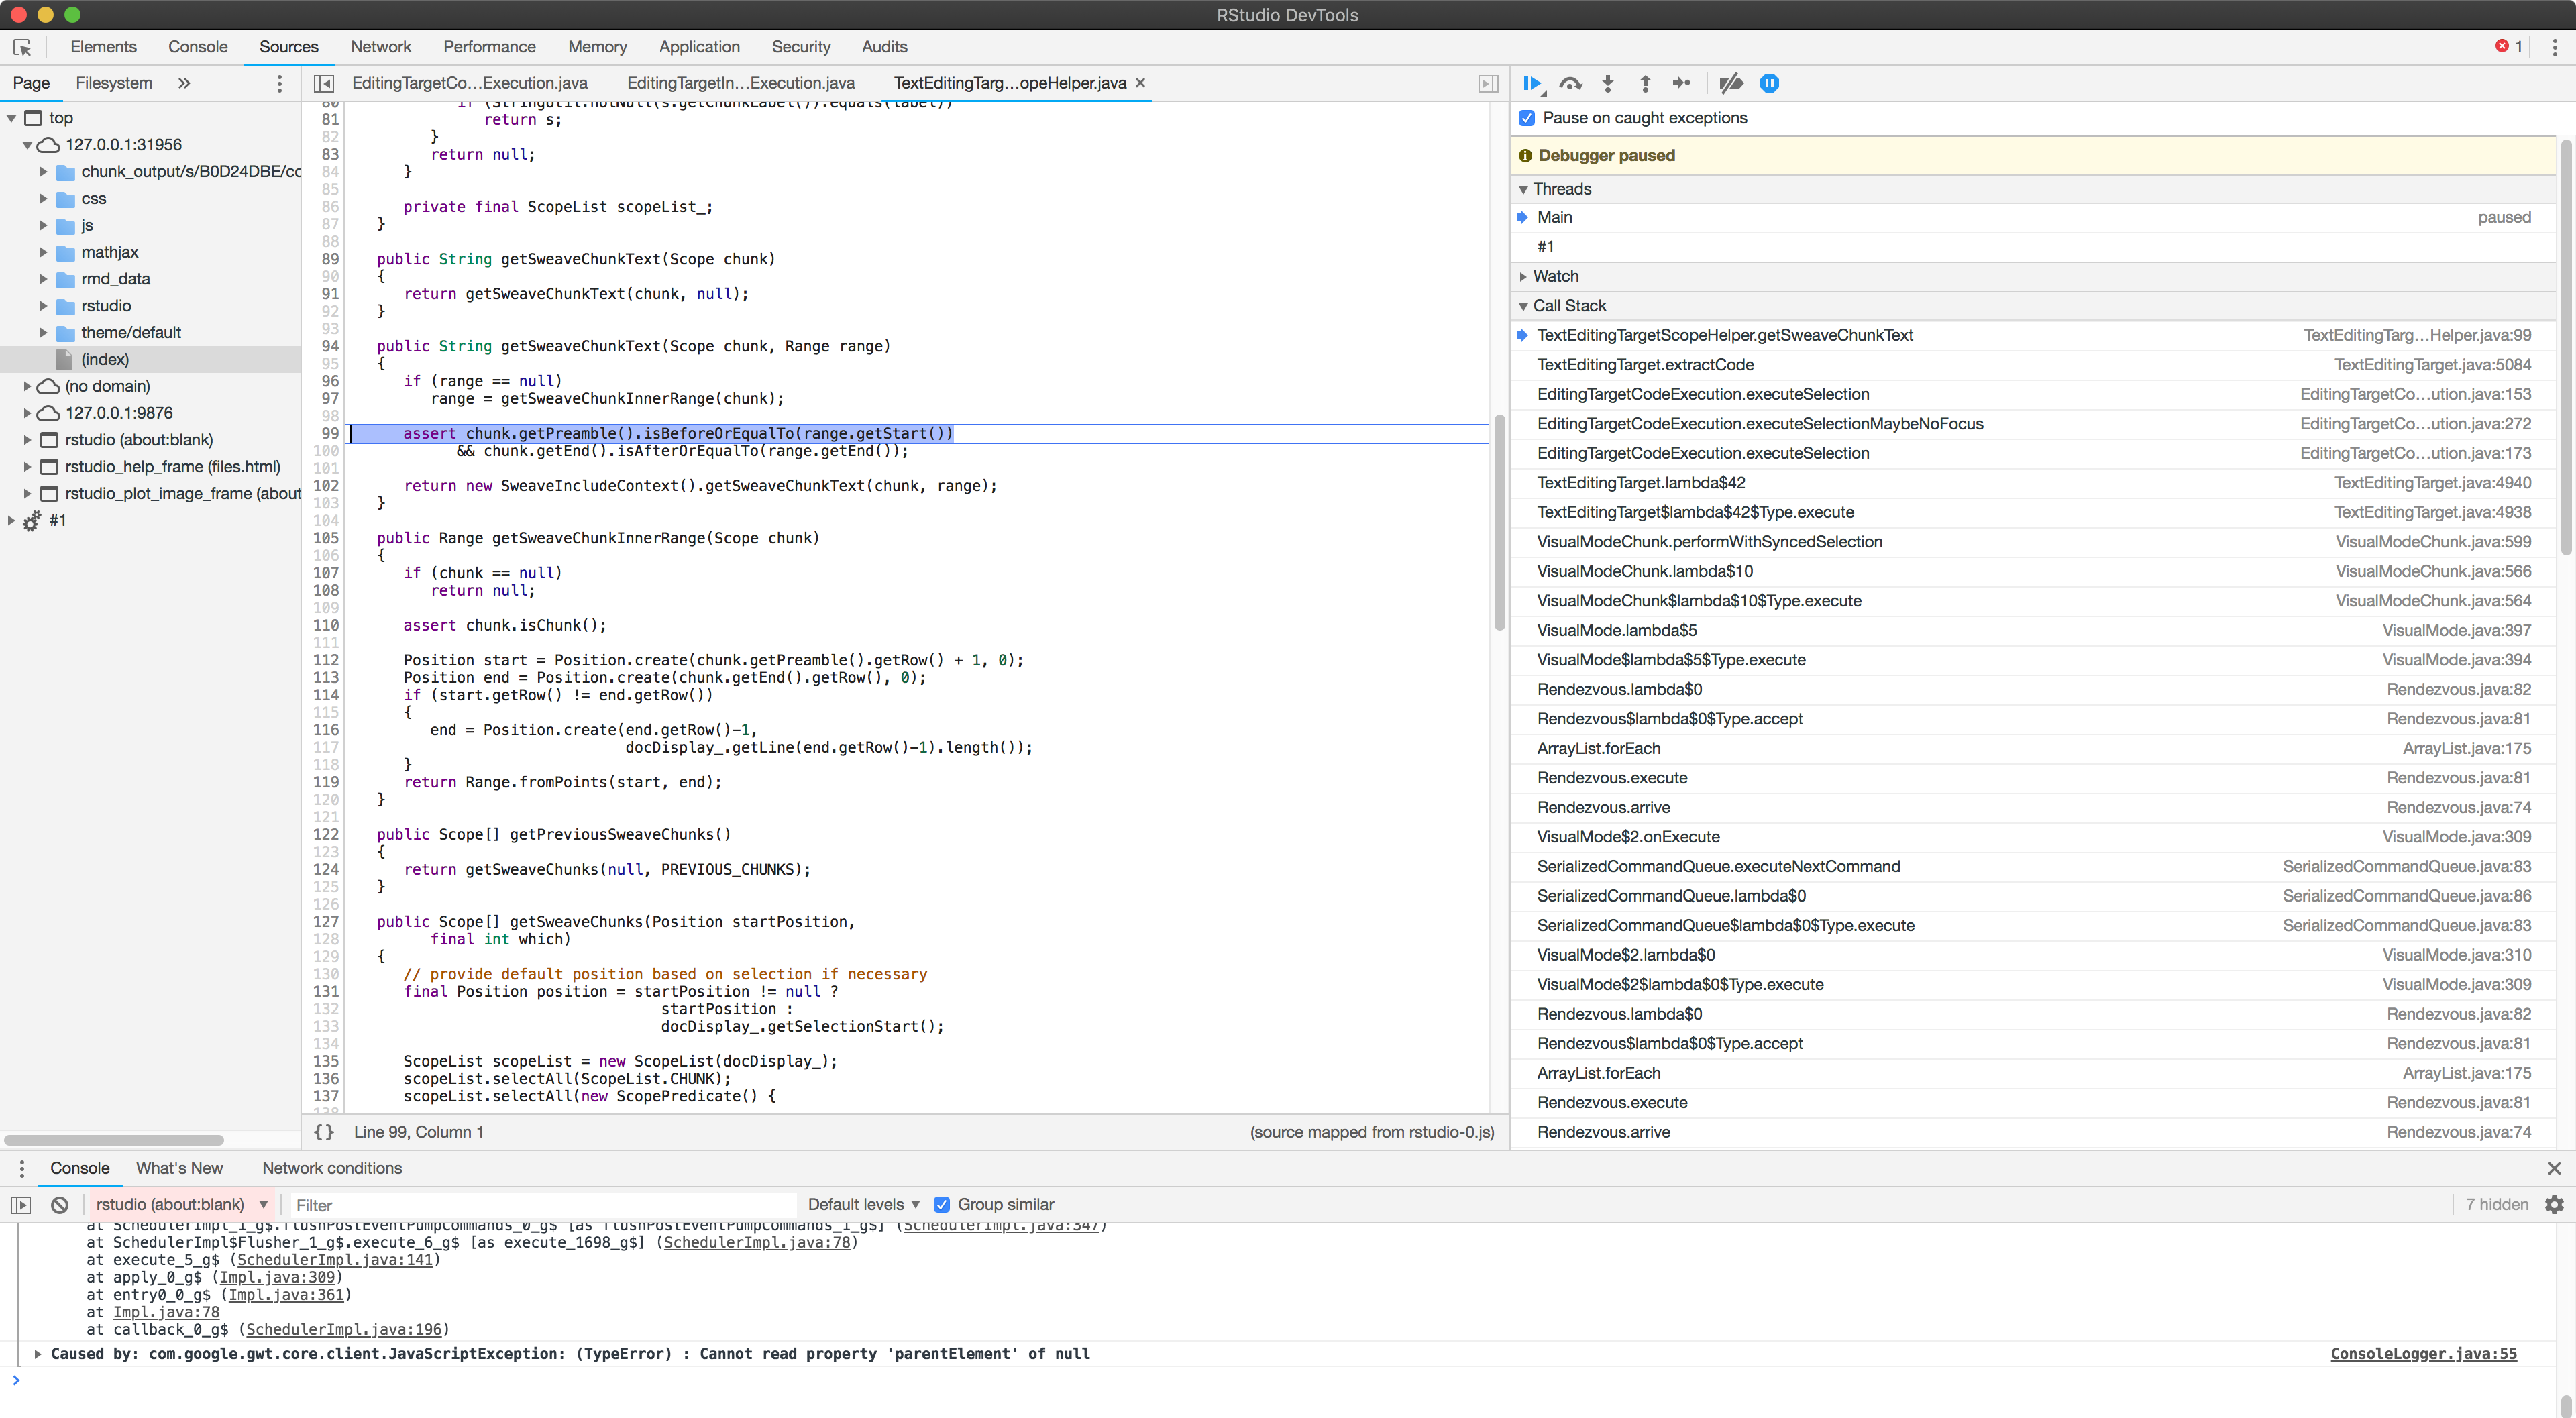Deactivate all breakpoints
The width and height of the screenshot is (2576, 1418).
pos(1731,83)
